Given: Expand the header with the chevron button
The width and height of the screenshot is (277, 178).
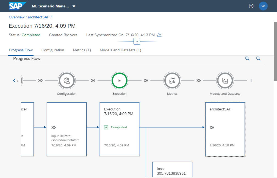Looking at the screenshot, I should tap(137, 41).
